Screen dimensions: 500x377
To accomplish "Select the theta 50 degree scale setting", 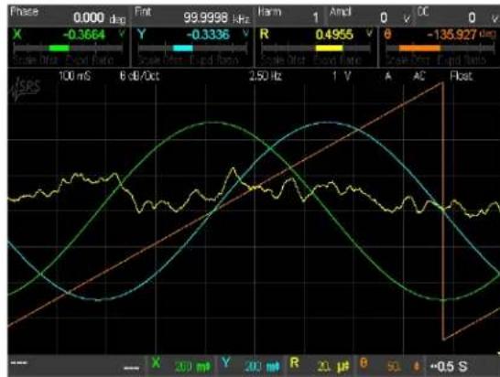I will pyautogui.click(x=390, y=365).
